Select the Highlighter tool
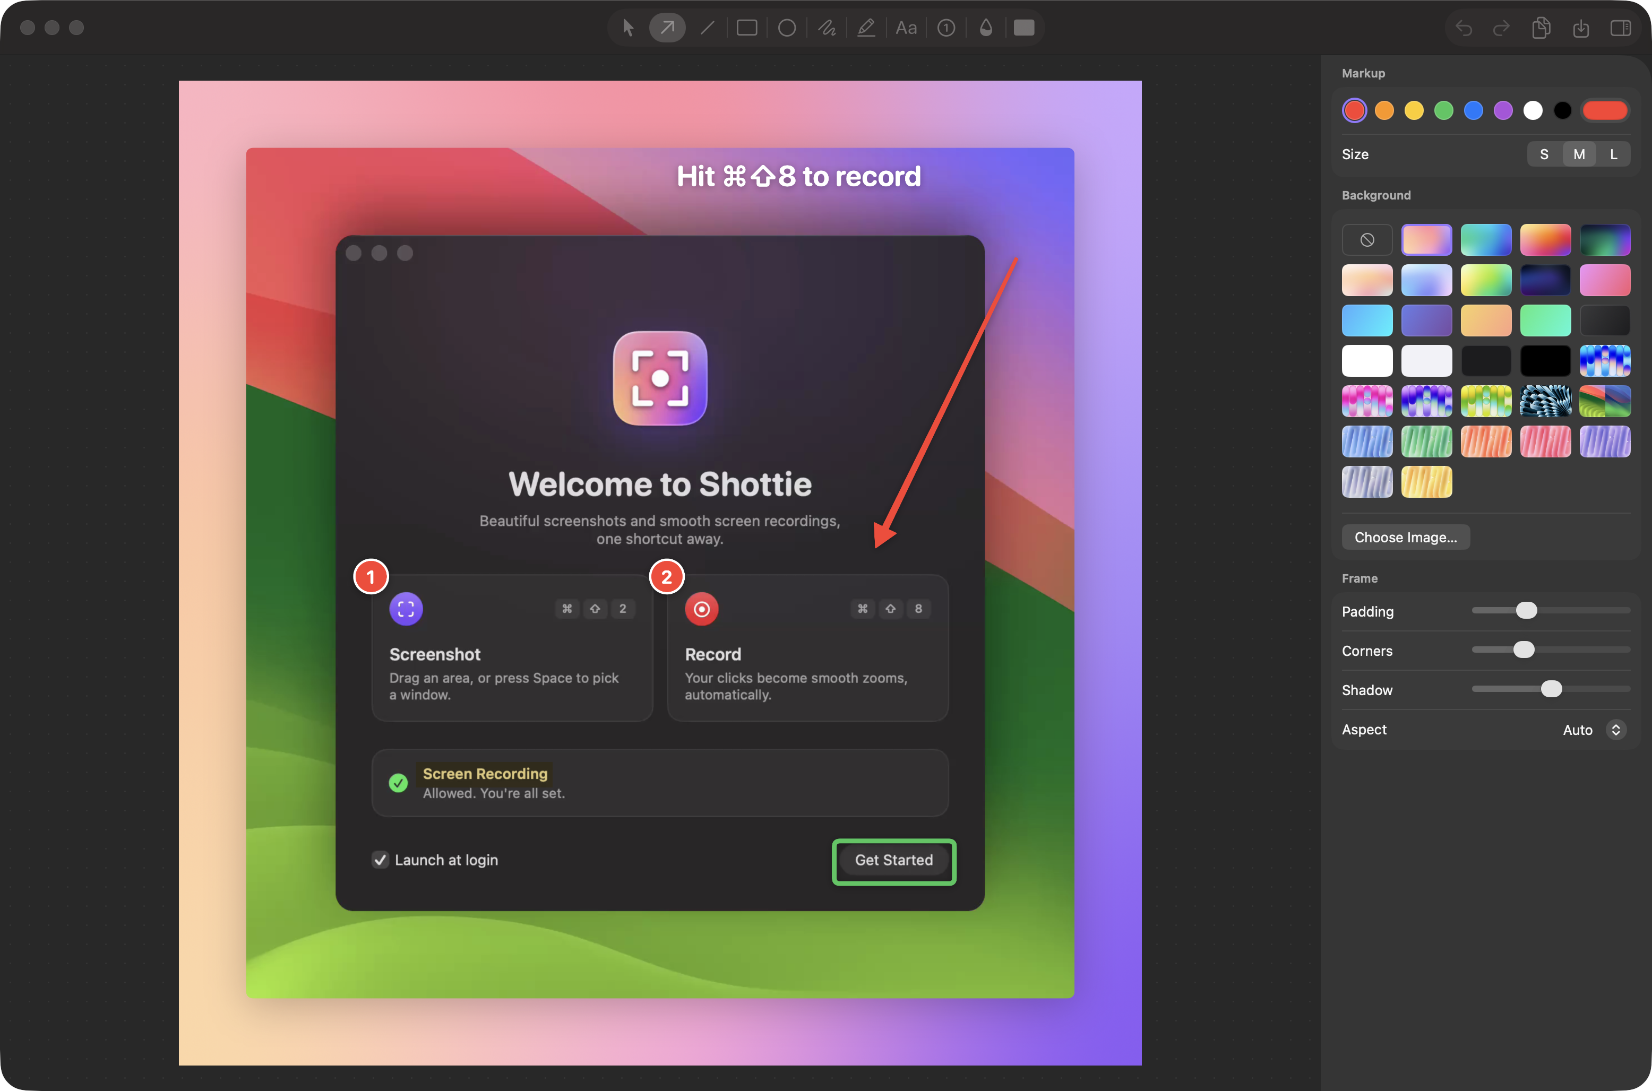This screenshot has height=1091, width=1652. (866, 28)
